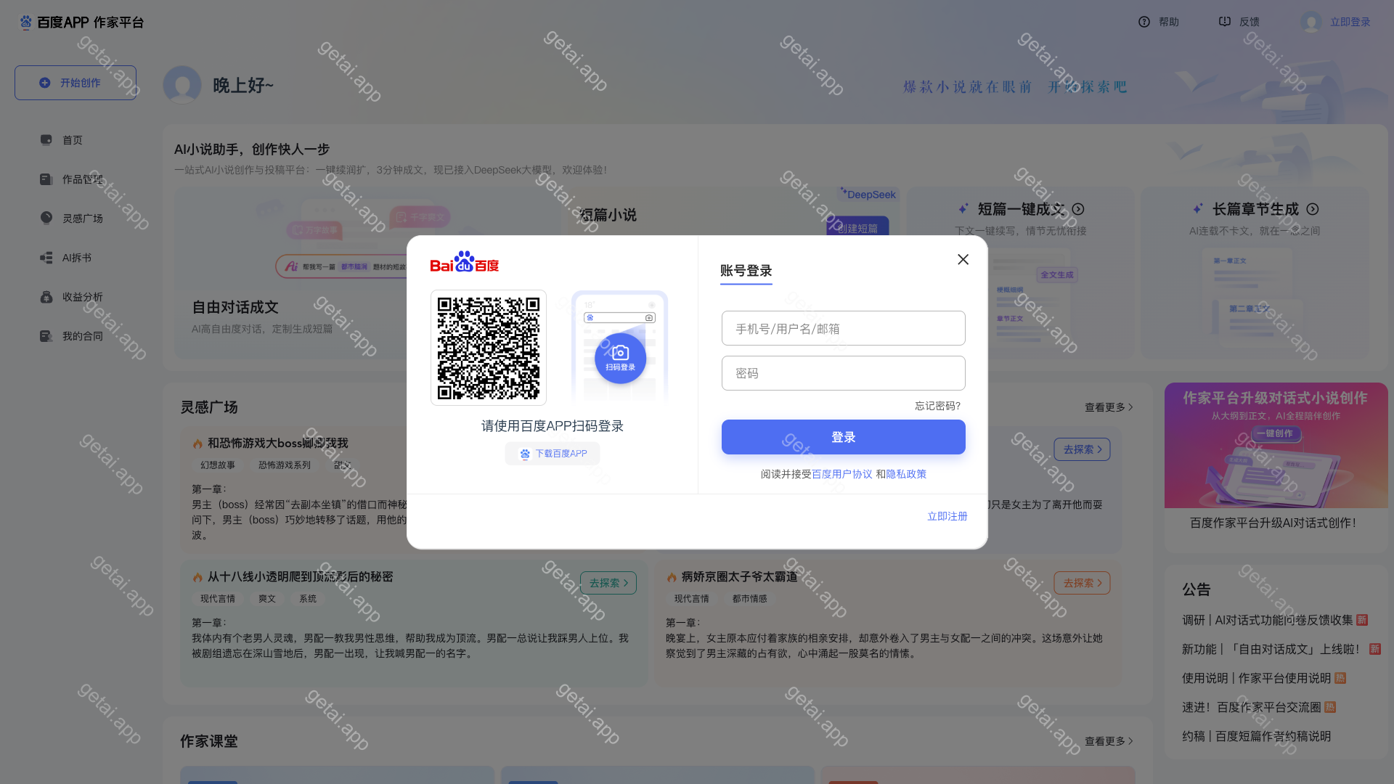Image resolution: width=1394 pixels, height=784 pixels.
Task: Focus the 密码 password field
Action: [x=843, y=373]
